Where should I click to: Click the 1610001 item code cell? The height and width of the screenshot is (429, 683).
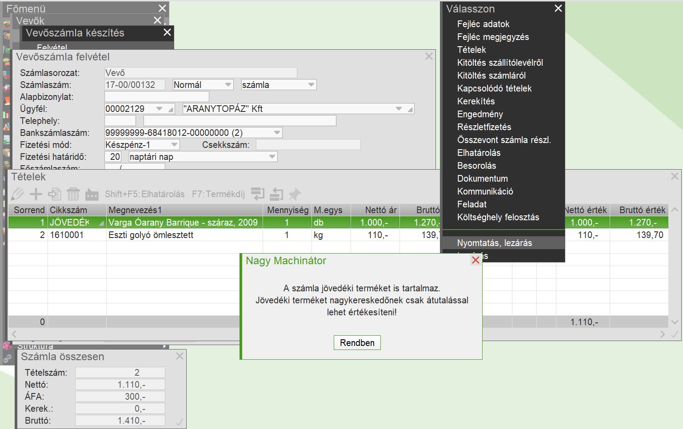[77, 235]
